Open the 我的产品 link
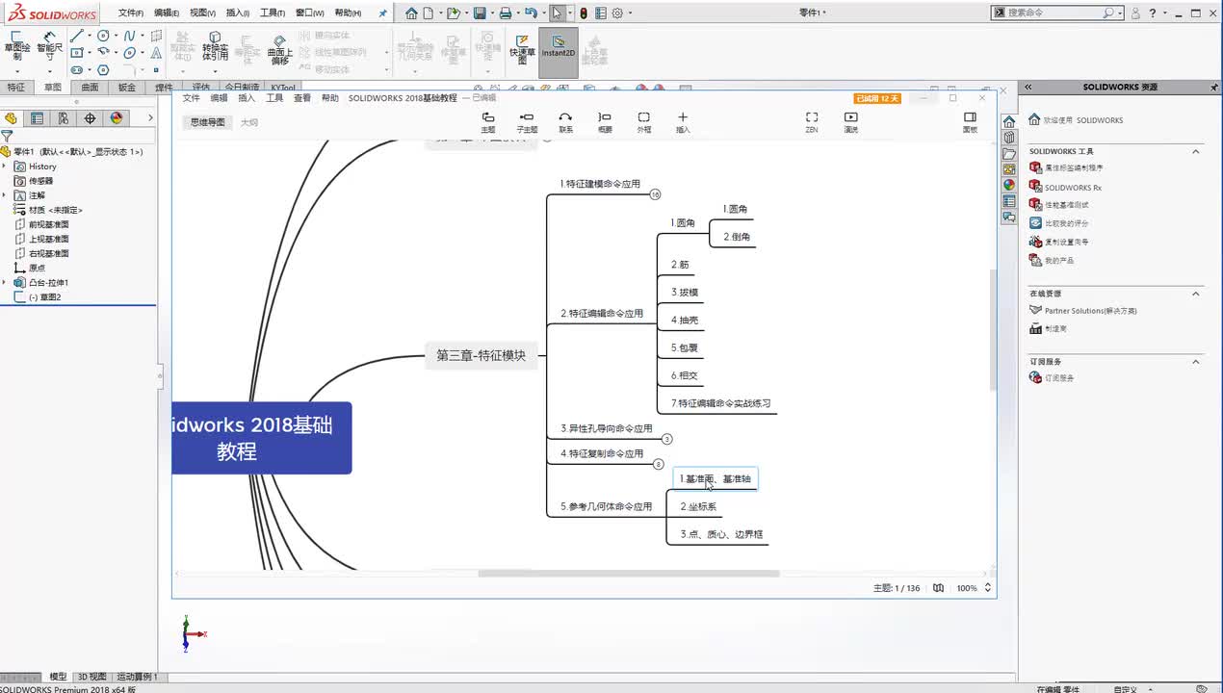This screenshot has height=693, width=1223. [x=1052, y=260]
